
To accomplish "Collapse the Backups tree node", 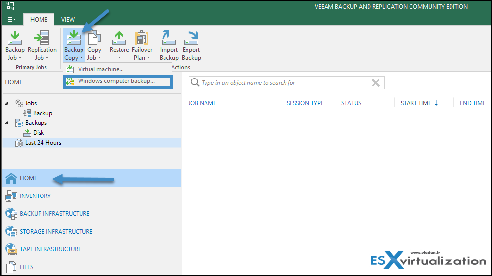I will click(x=7, y=123).
